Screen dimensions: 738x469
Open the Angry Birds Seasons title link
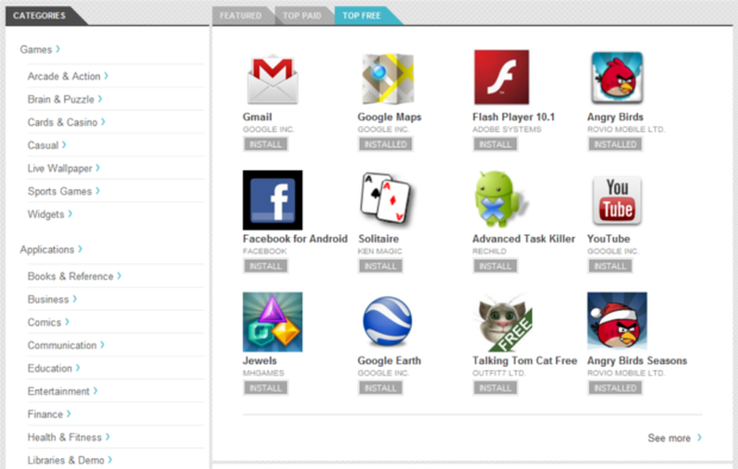tap(637, 360)
